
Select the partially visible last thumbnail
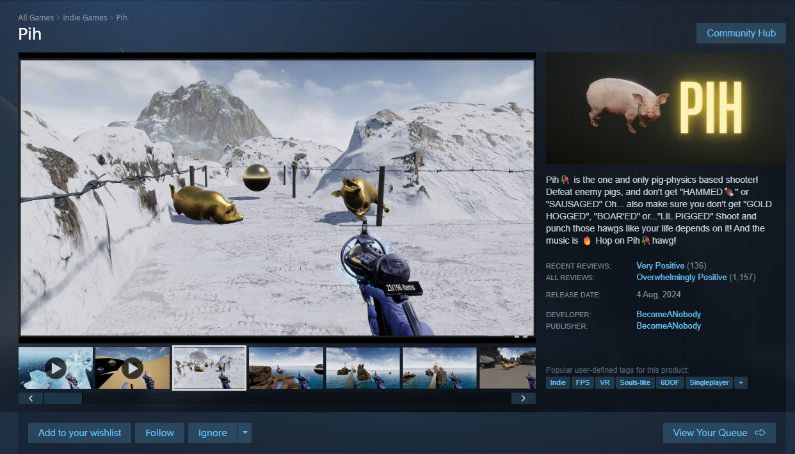coord(508,368)
